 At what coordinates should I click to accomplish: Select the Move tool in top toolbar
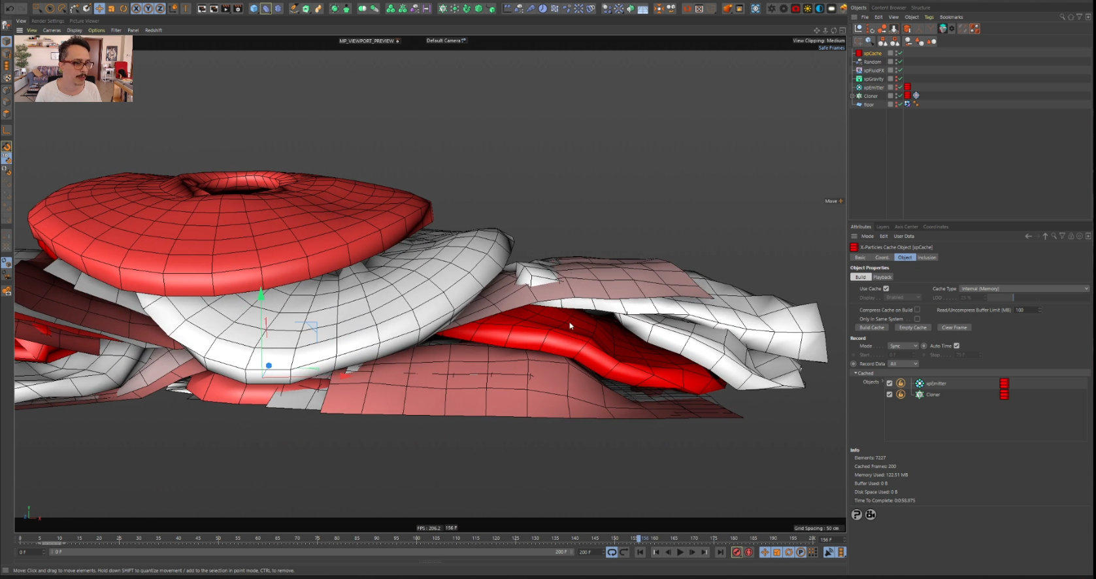pyautogui.click(x=99, y=8)
